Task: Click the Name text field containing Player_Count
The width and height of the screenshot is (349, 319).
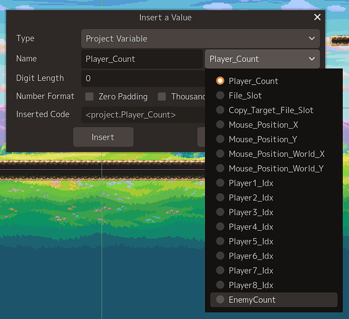Action: point(142,59)
